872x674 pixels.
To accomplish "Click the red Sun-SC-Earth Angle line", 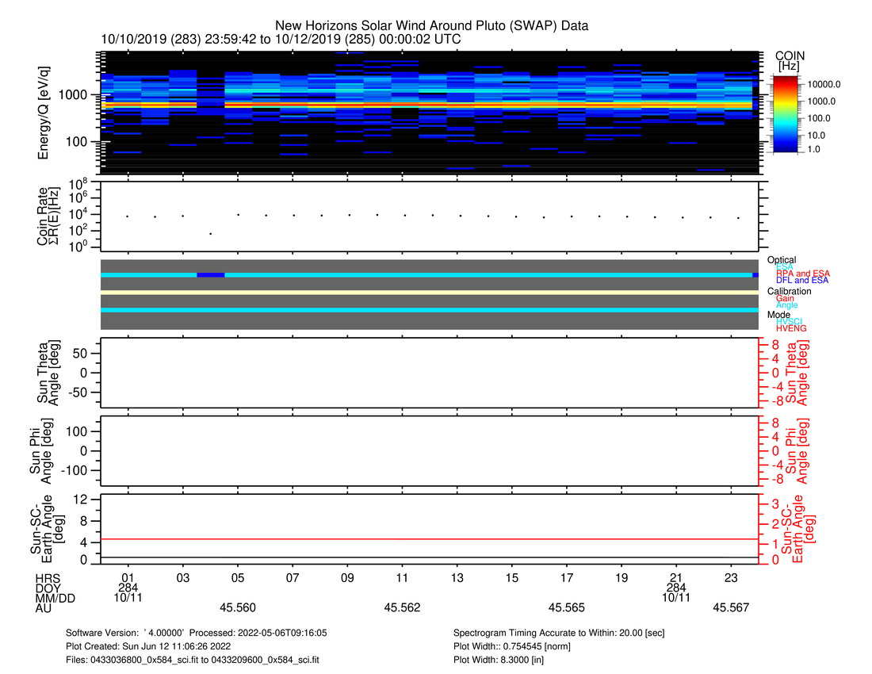I will (428, 539).
